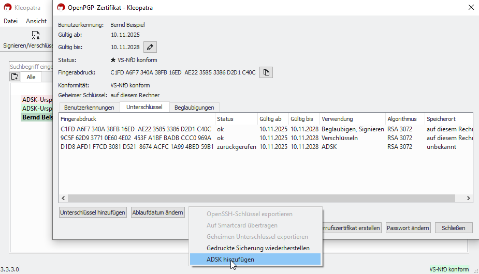Image resolution: width=479 pixels, height=274 pixels.
Task: Select the Alle tab in main window
Action: 31,77
